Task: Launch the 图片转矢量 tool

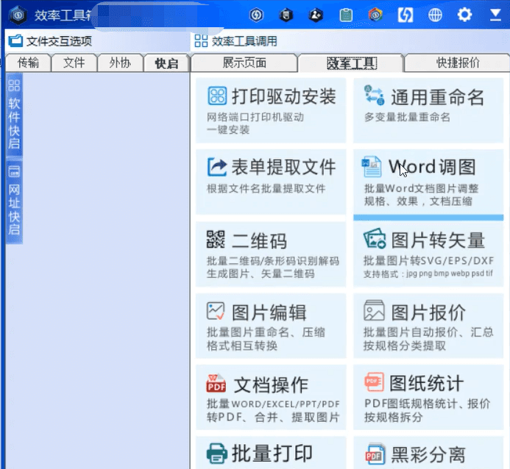Action: [x=428, y=254]
